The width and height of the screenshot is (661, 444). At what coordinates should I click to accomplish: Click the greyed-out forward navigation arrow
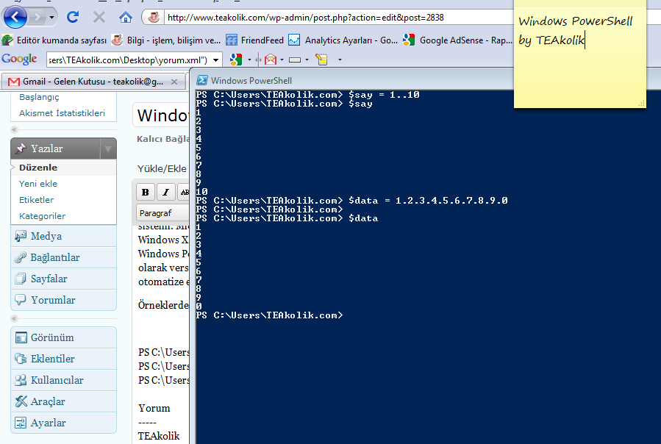[x=38, y=18]
